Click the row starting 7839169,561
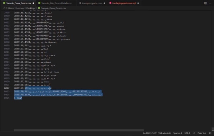The image size is (214, 136). pyautogui.click(x=33, y=88)
